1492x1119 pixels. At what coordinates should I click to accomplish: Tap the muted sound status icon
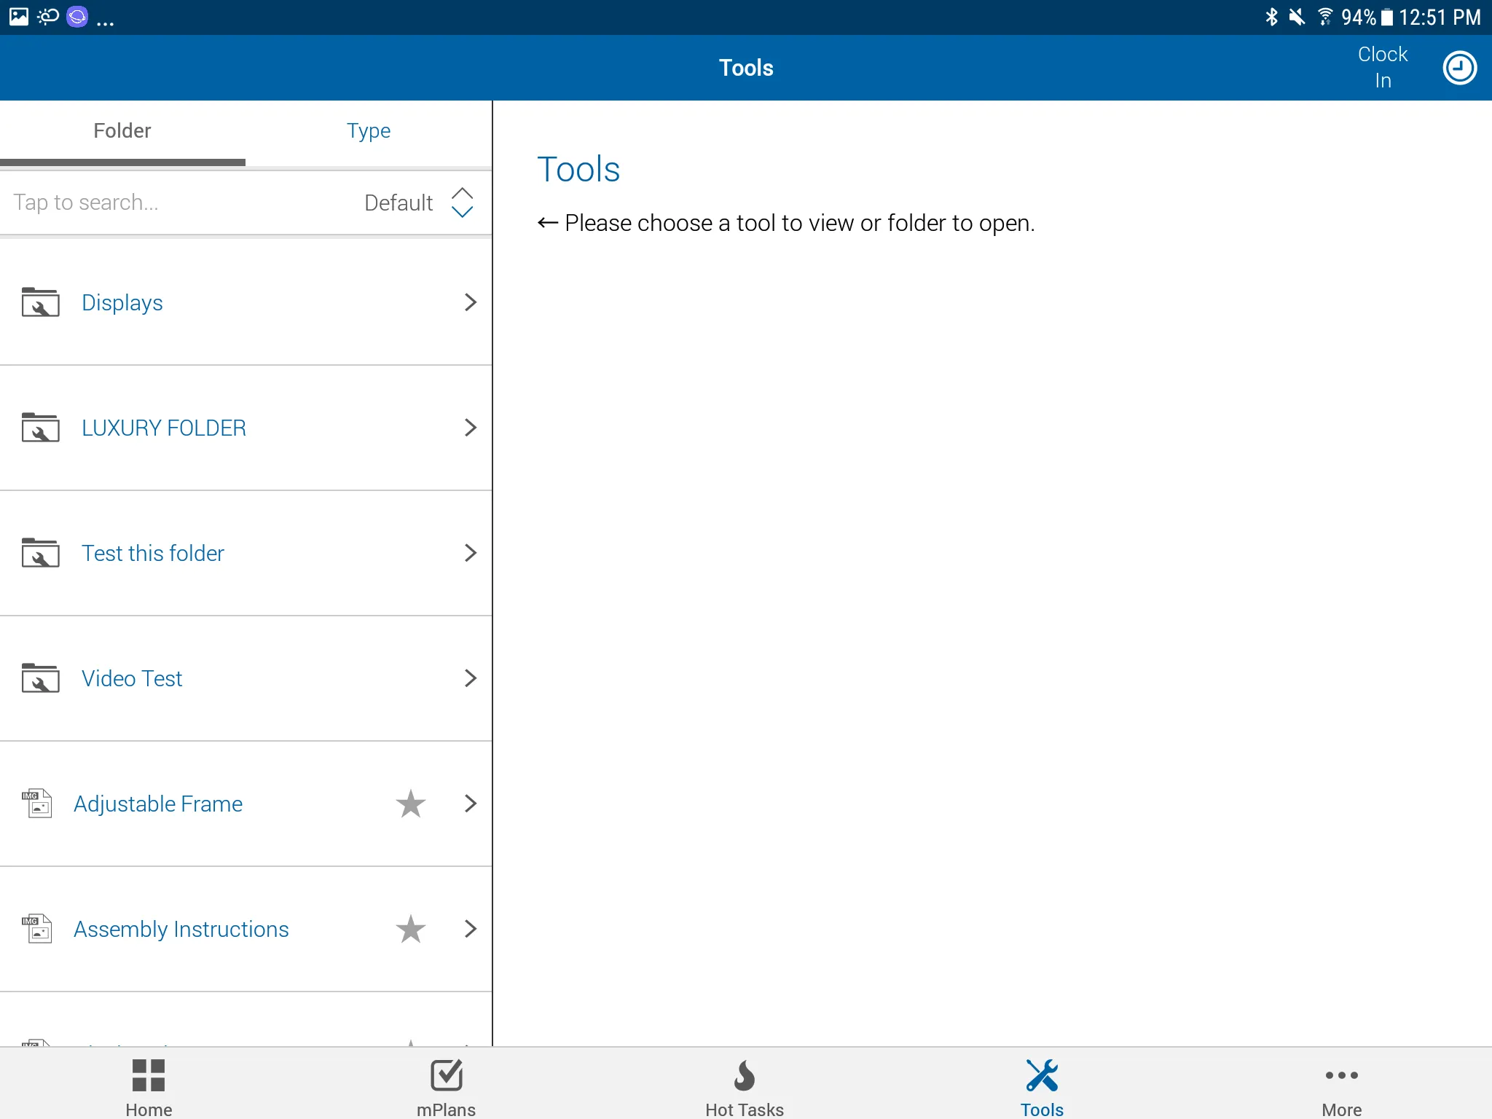[x=1297, y=17]
